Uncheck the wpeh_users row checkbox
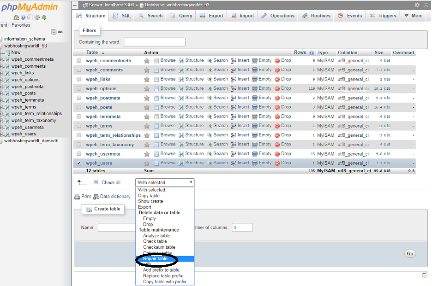 click(79, 163)
